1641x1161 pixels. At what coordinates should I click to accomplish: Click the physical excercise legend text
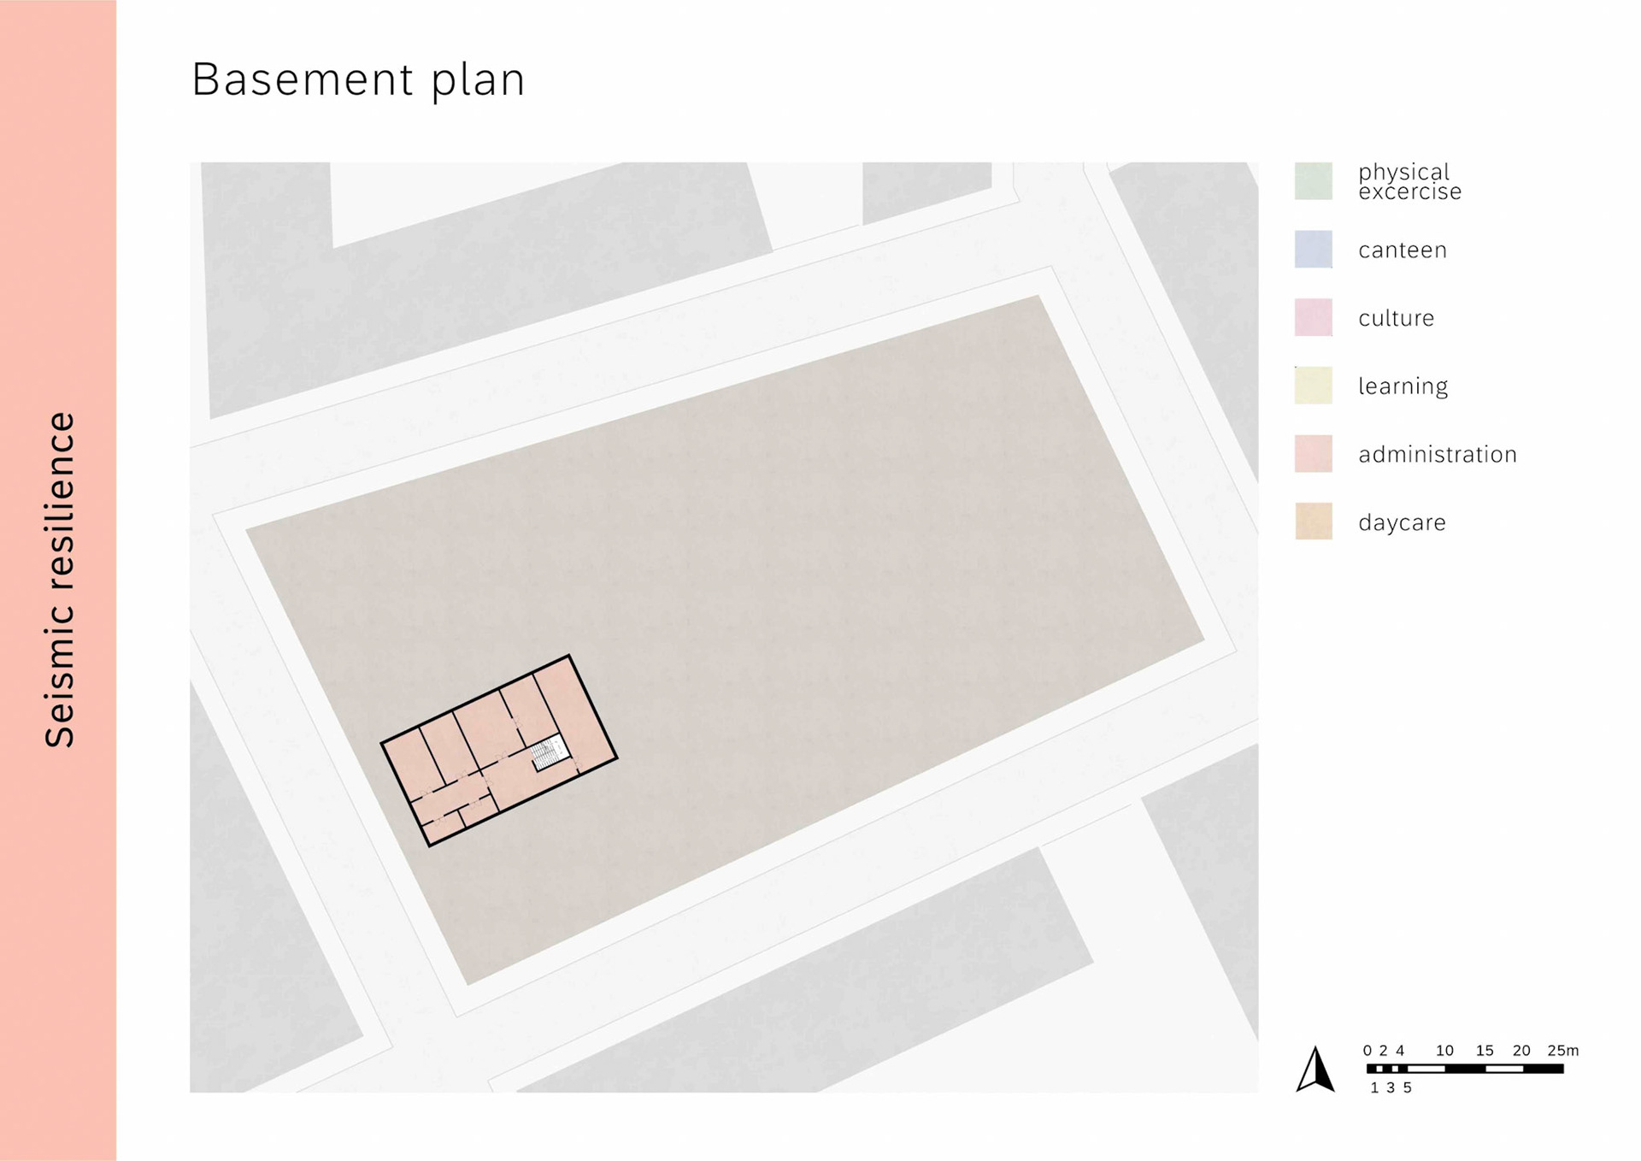point(1409,182)
